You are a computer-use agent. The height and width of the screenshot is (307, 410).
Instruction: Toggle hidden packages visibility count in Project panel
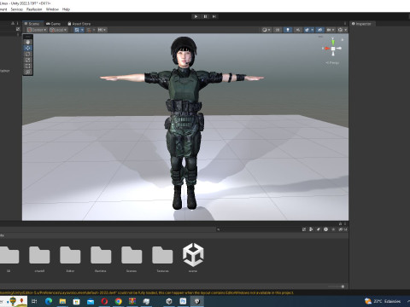click(343, 229)
